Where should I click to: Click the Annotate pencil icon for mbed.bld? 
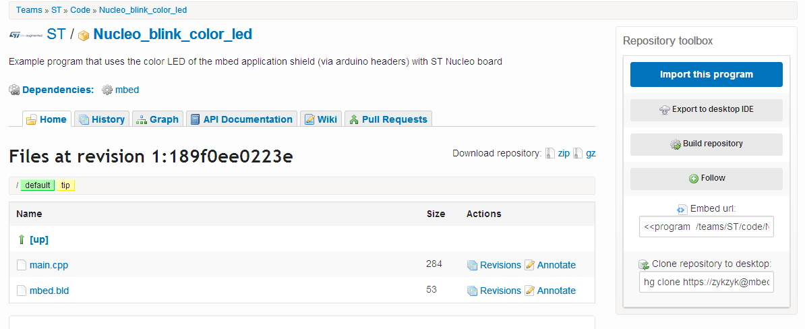530,291
